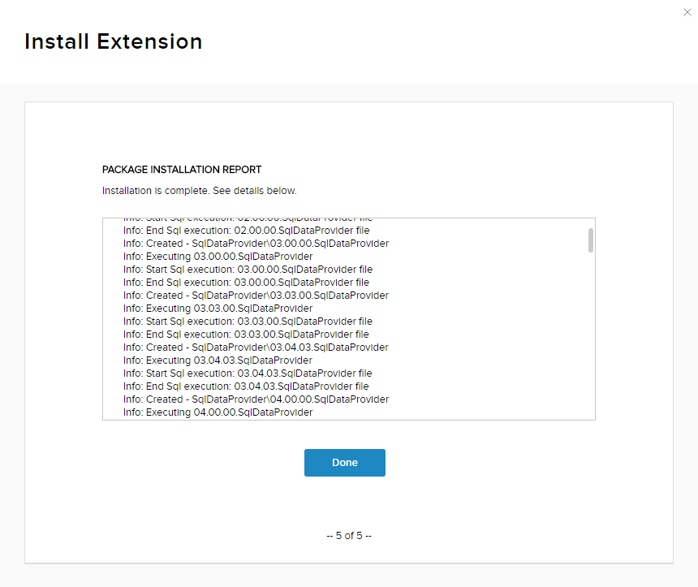This screenshot has width=698, height=587.
Task: Click the '5 of 5' step indicator
Action: 349,536
